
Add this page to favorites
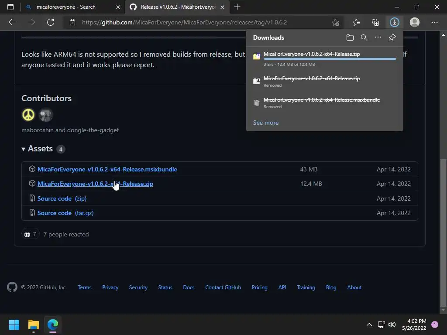point(336,22)
